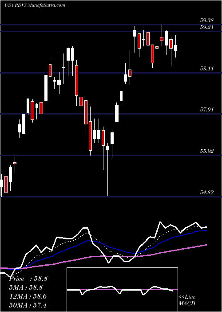The height and width of the screenshot is (312, 222).
Task: Select the 57.01 price level label
Action: click(x=206, y=109)
